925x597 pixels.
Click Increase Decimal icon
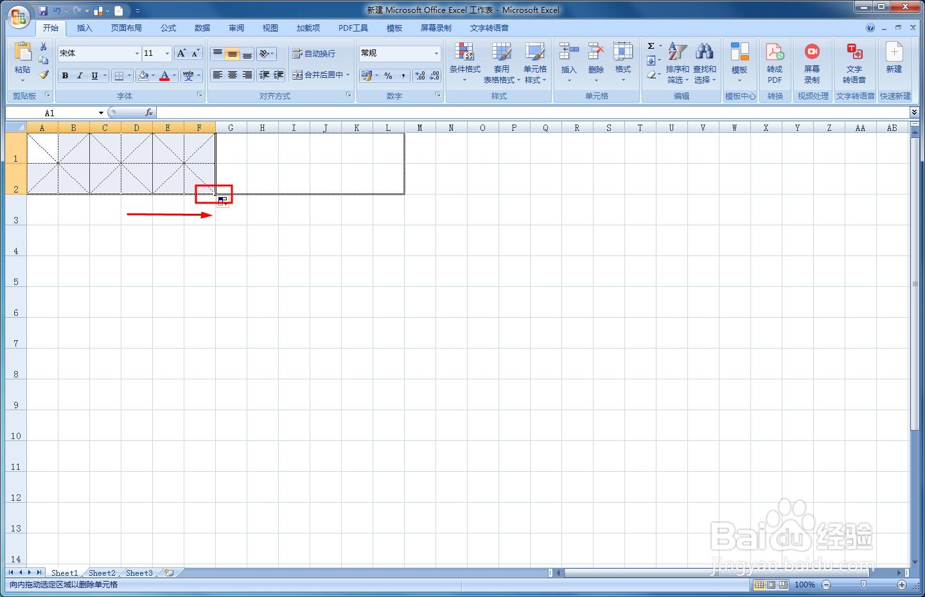pyautogui.click(x=420, y=75)
